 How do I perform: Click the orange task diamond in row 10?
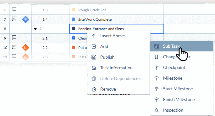tap(25, 48)
